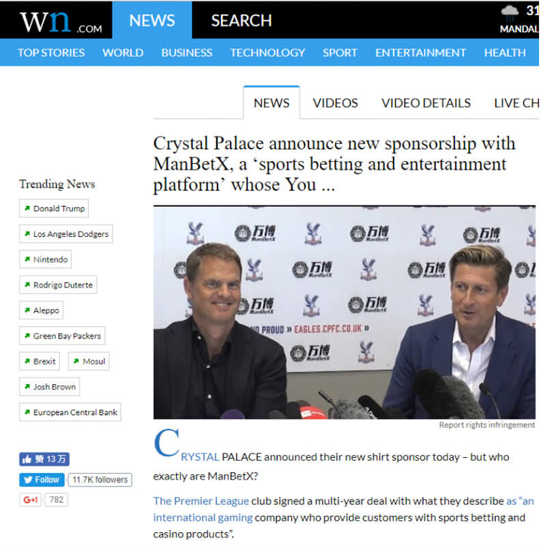The width and height of the screenshot is (541, 550).
Task: Switch to the VIDEO DETAILS tab
Action: (426, 103)
